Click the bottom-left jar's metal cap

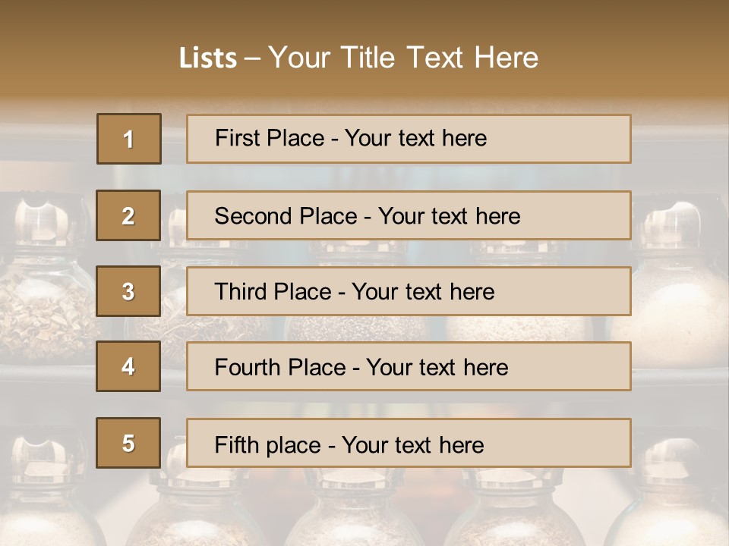tap(38, 455)
